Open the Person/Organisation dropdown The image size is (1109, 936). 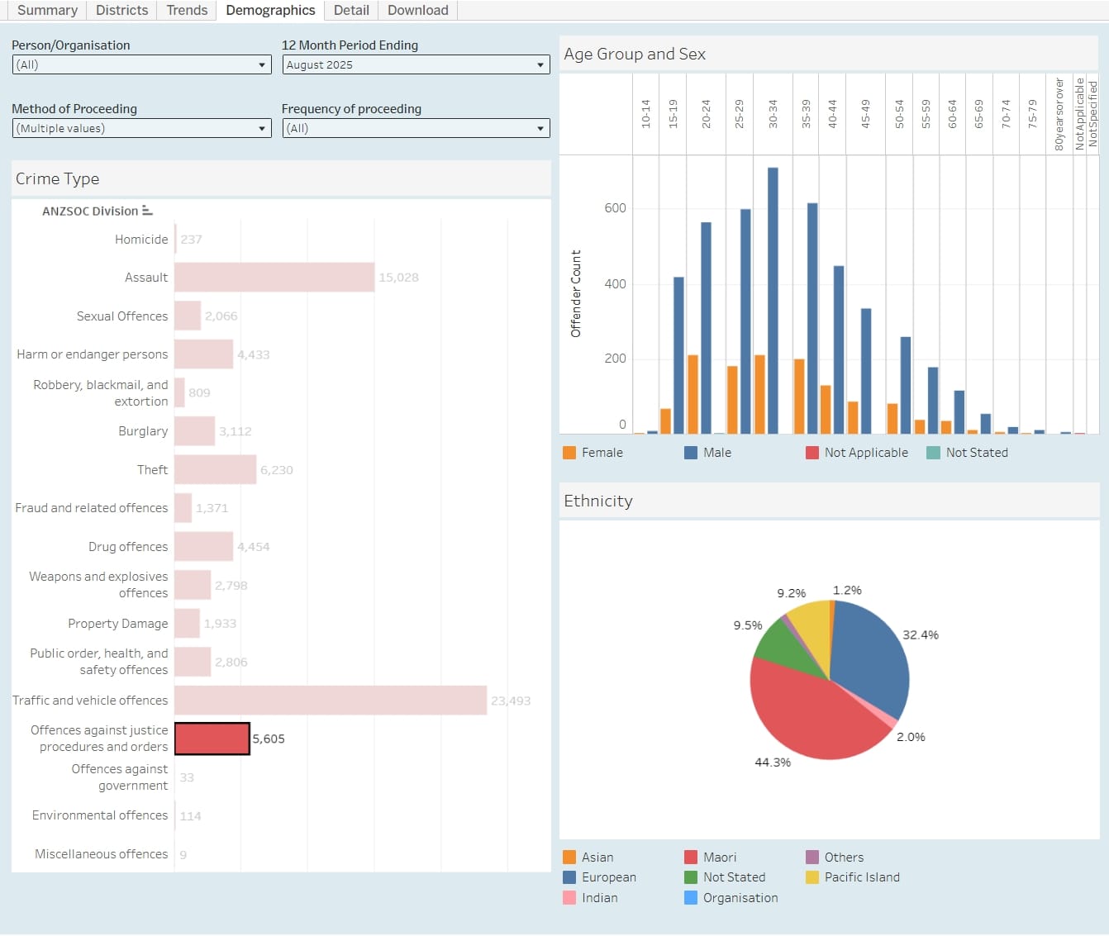point(141,64)
